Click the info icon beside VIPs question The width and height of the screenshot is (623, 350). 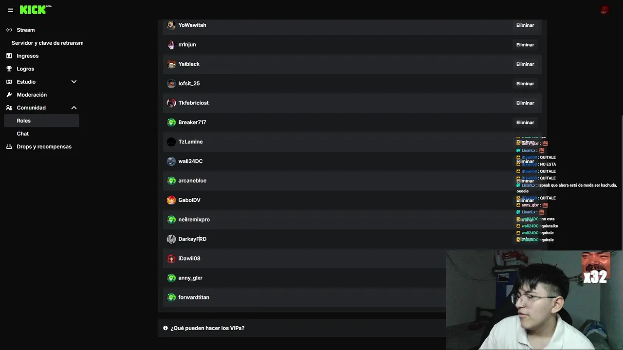tap(165, 328)
